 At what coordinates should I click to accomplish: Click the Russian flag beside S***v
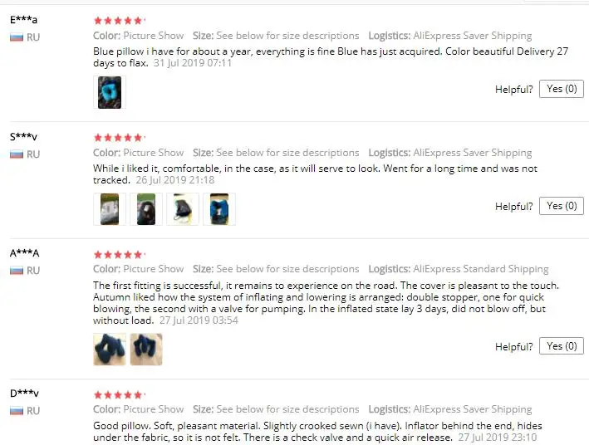(x=17, y=154)
